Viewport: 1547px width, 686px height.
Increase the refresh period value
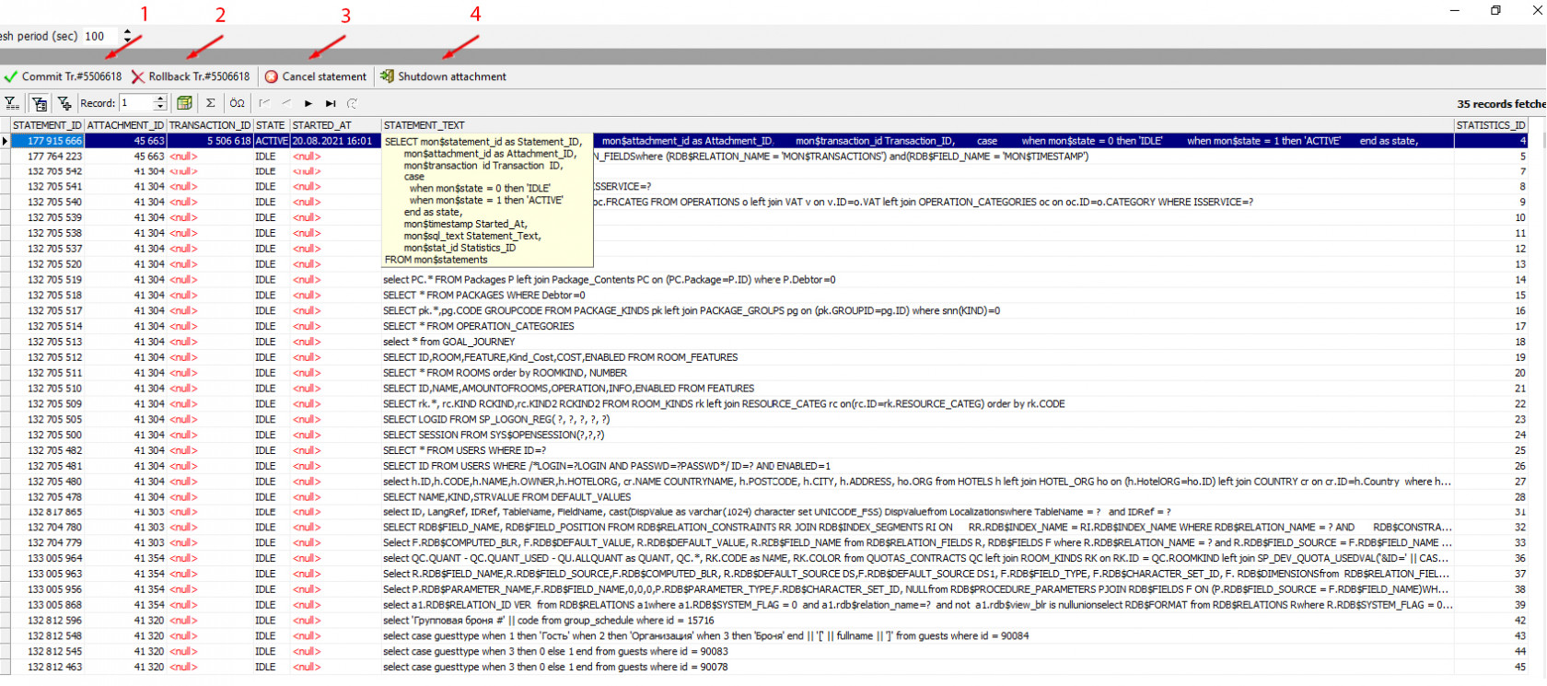(127, 32)
